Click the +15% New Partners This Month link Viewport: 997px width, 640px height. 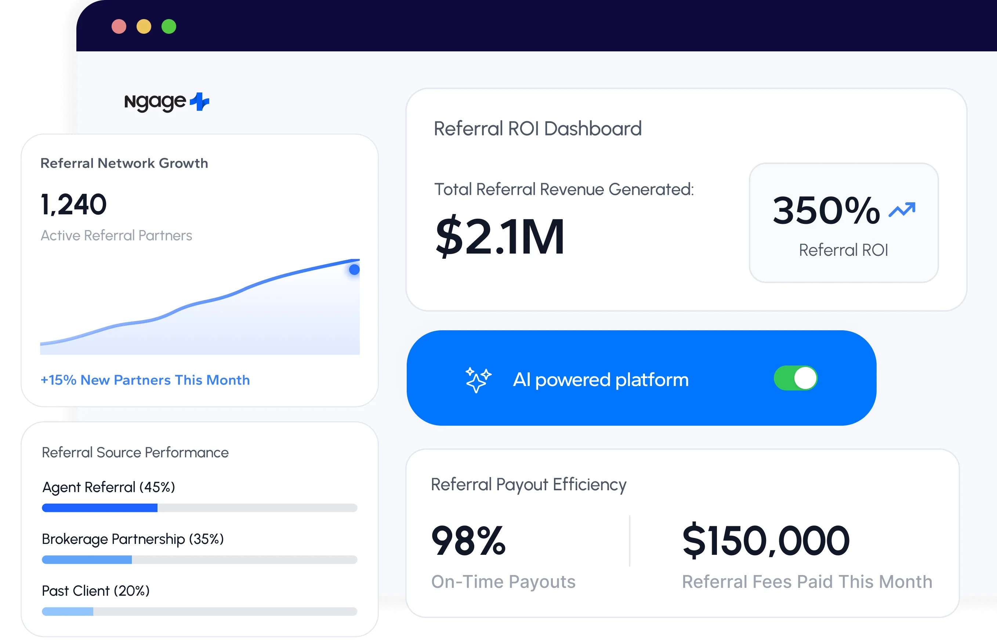(145, 380)
